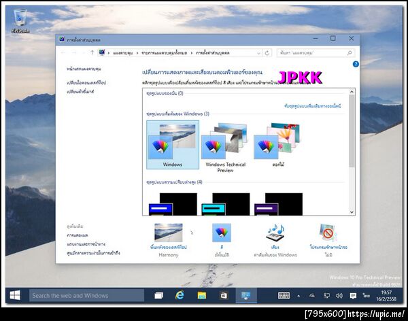Expand the chevron before the last breadcrumb

(x=192, y=53)
